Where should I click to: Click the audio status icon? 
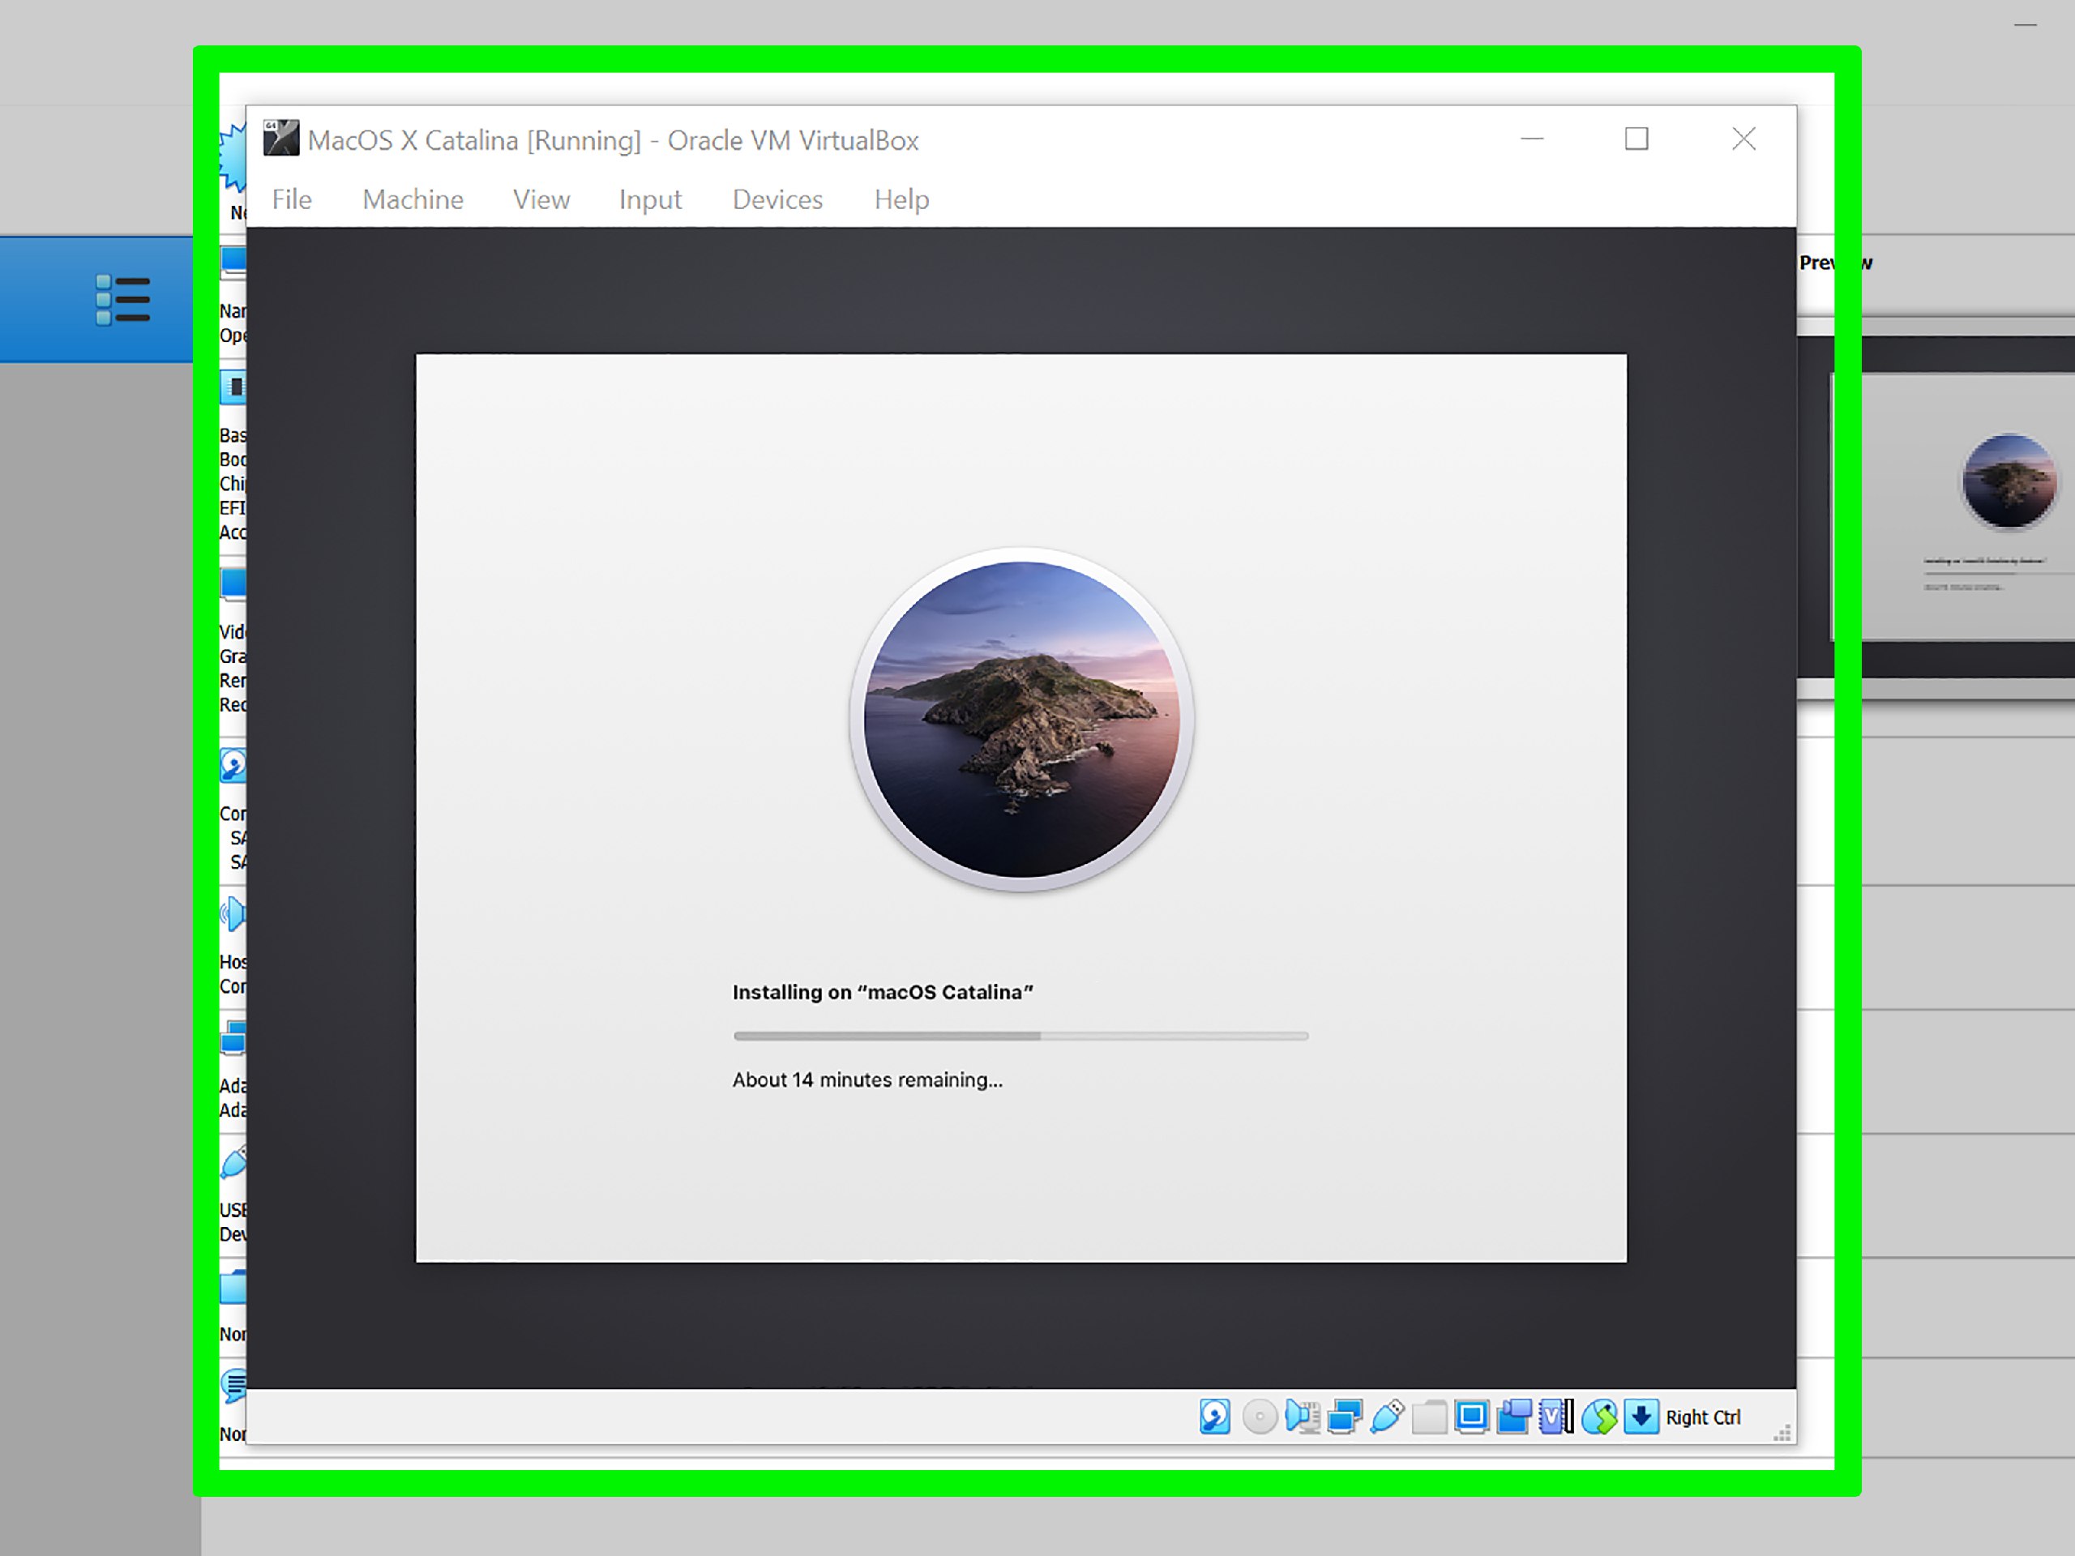click(1302, 1417)
